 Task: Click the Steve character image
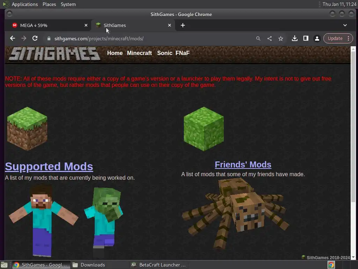pyautogui.click(x=43, y=221)
